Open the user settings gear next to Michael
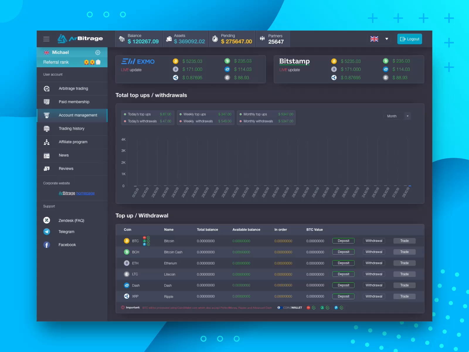The image size is (469, 352). [x=98, y=52]
